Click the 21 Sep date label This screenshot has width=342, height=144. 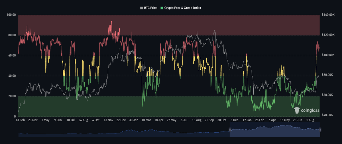[x=210, y=120]
